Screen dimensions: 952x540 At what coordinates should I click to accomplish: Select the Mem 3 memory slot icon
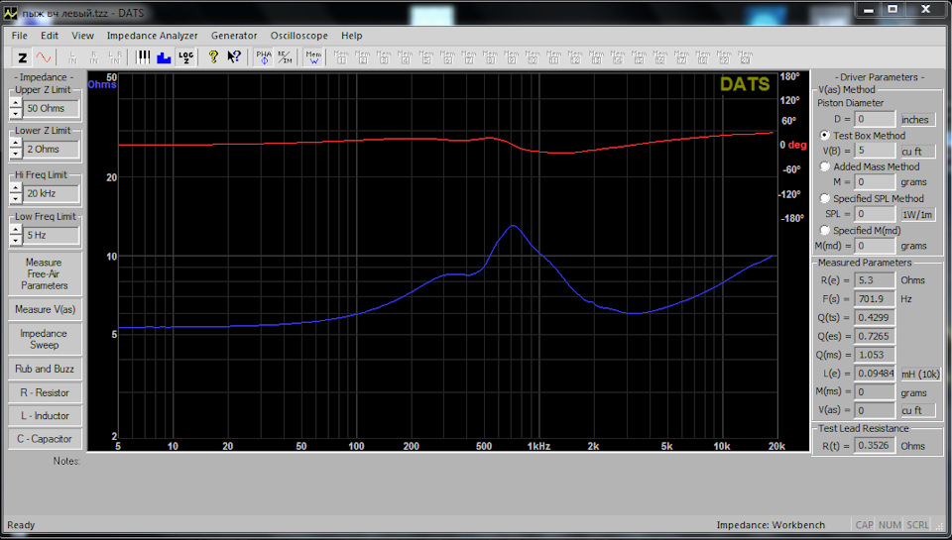coord(384,57)
